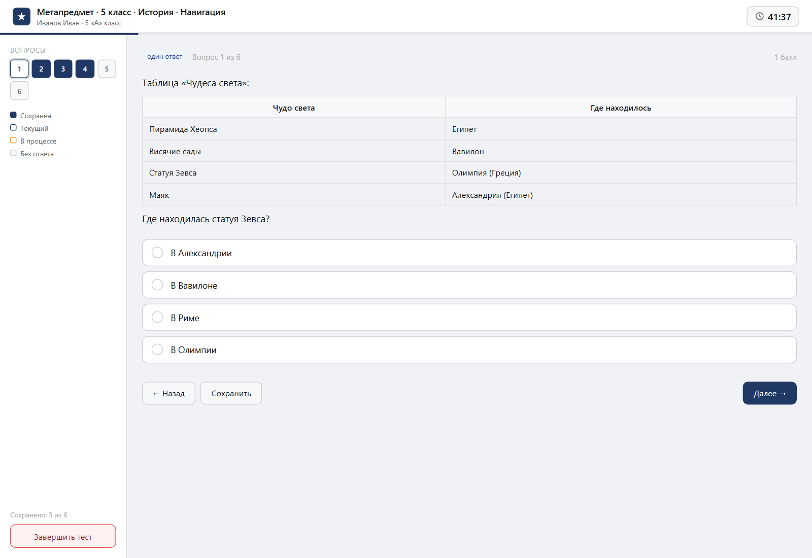This screenshot has width=812, height=558.
Task: Click question text "Где находилась статуя Зевса?"
Action: pyautogui.click(x=206, y=219)
